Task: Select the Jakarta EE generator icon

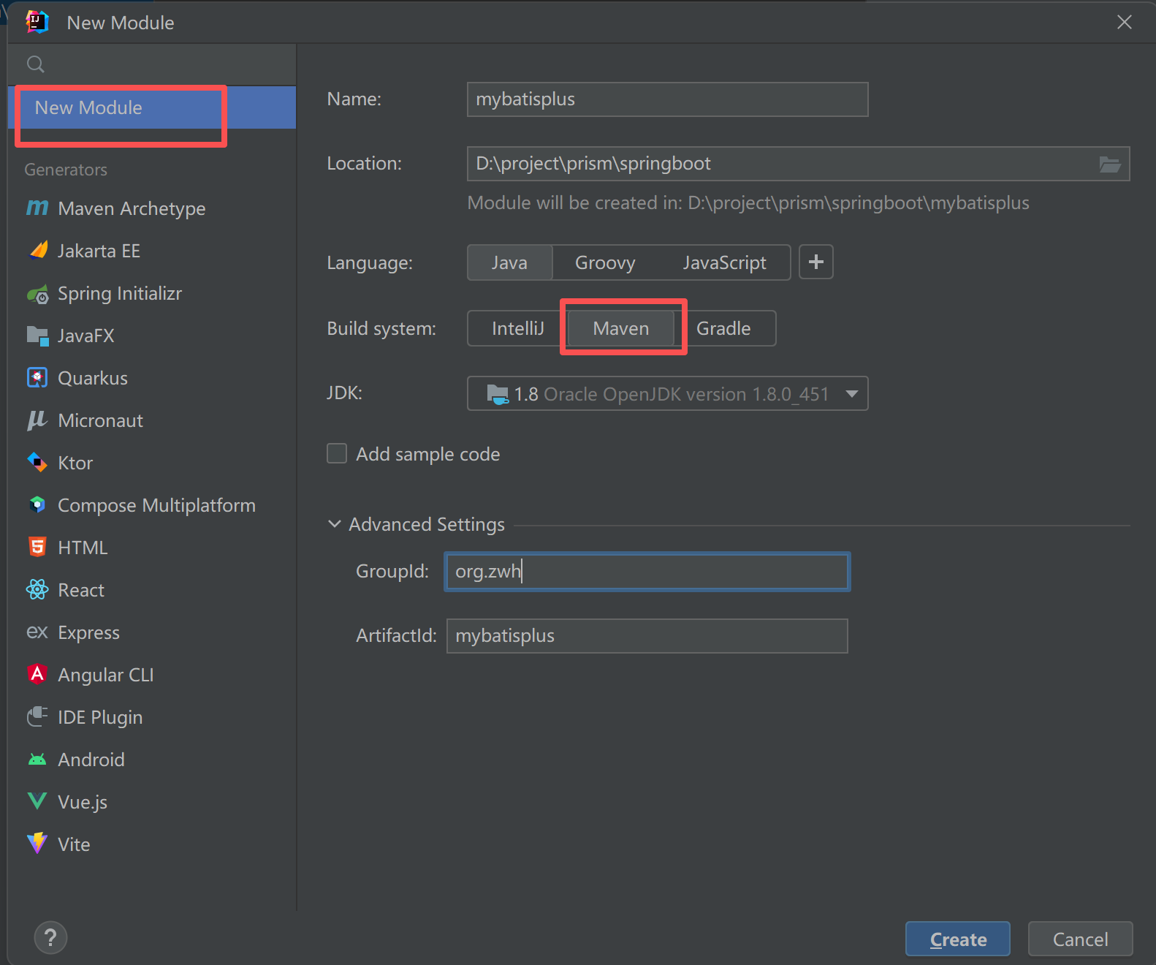Action: [x=38, y=251]
